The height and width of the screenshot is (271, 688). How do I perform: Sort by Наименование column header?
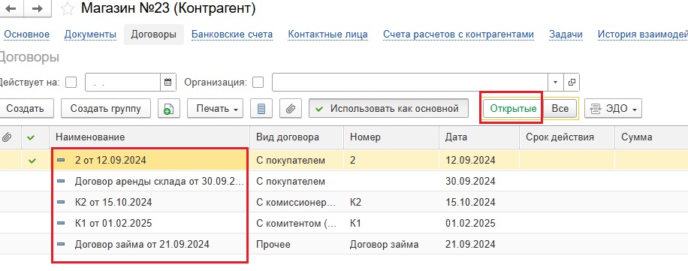[x=149, y=137]
